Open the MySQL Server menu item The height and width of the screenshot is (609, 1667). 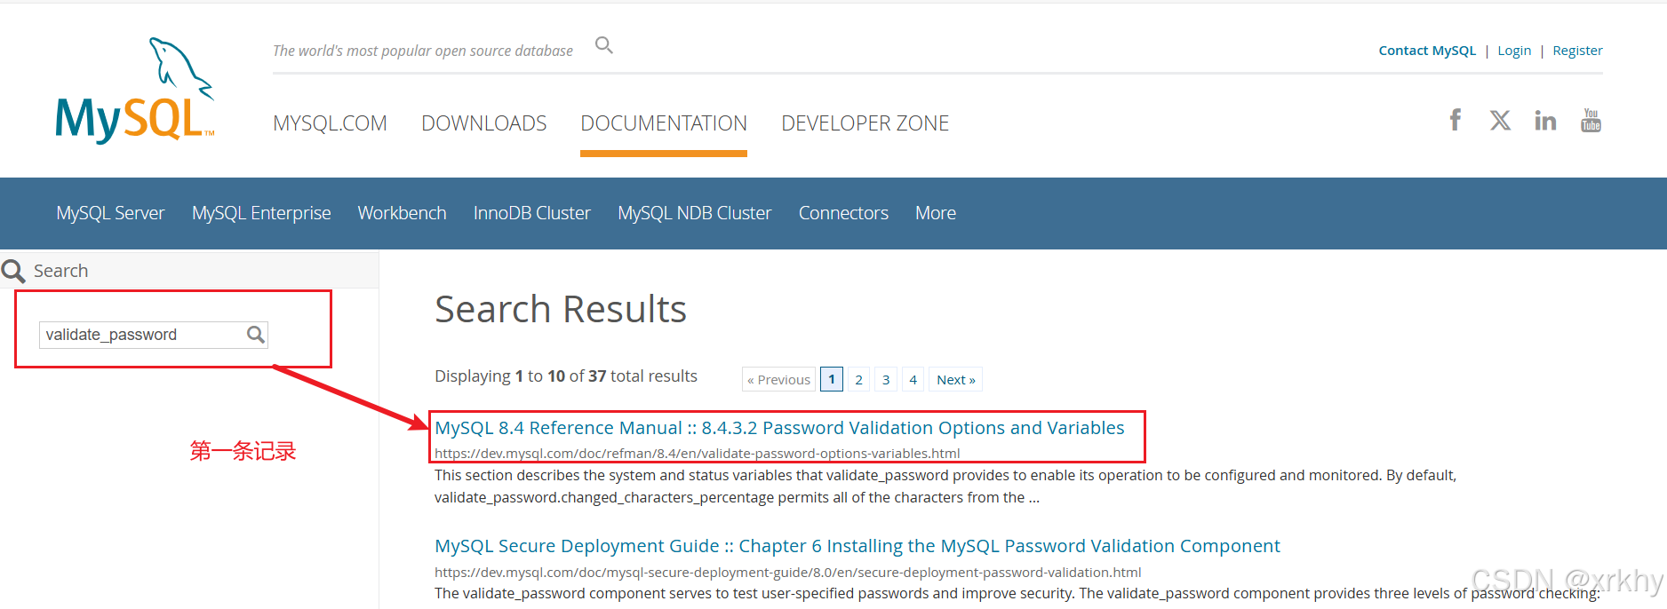[110, 213]
